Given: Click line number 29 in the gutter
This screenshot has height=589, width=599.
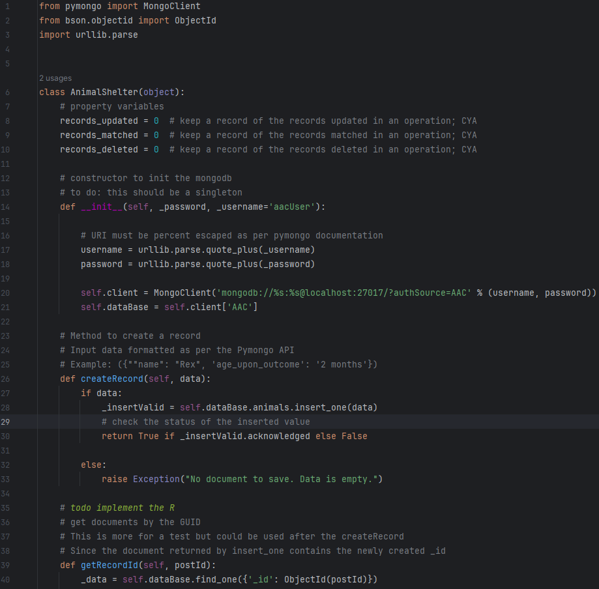Looking at the screenshot, I should pyautogui.click(x=5, y=422).
